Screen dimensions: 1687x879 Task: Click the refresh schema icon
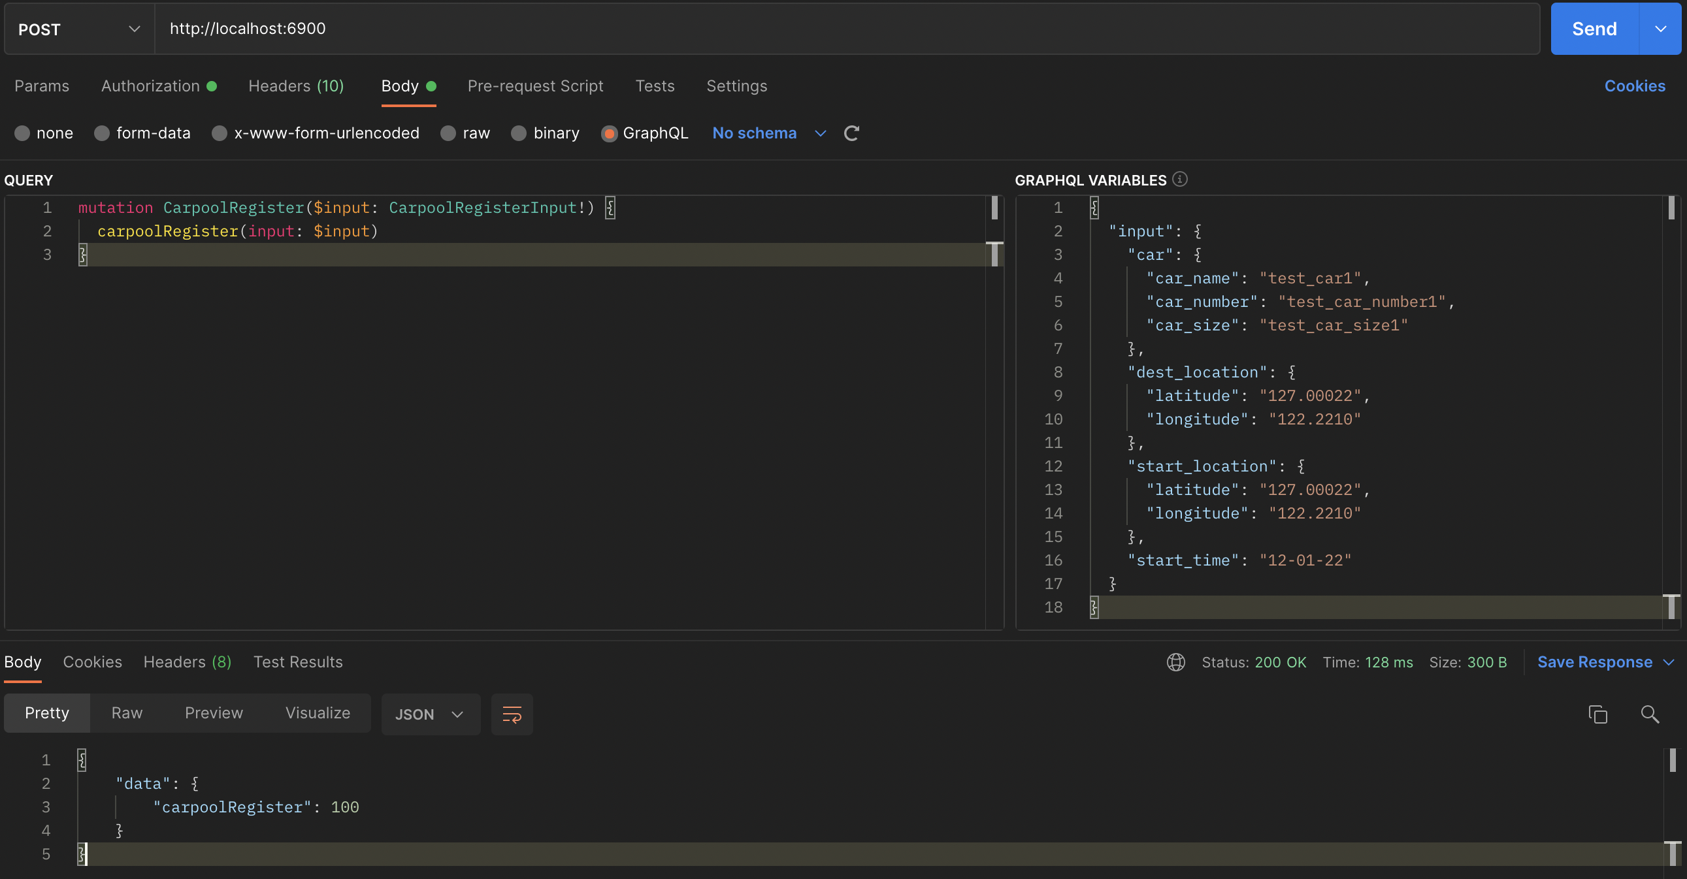851,133
